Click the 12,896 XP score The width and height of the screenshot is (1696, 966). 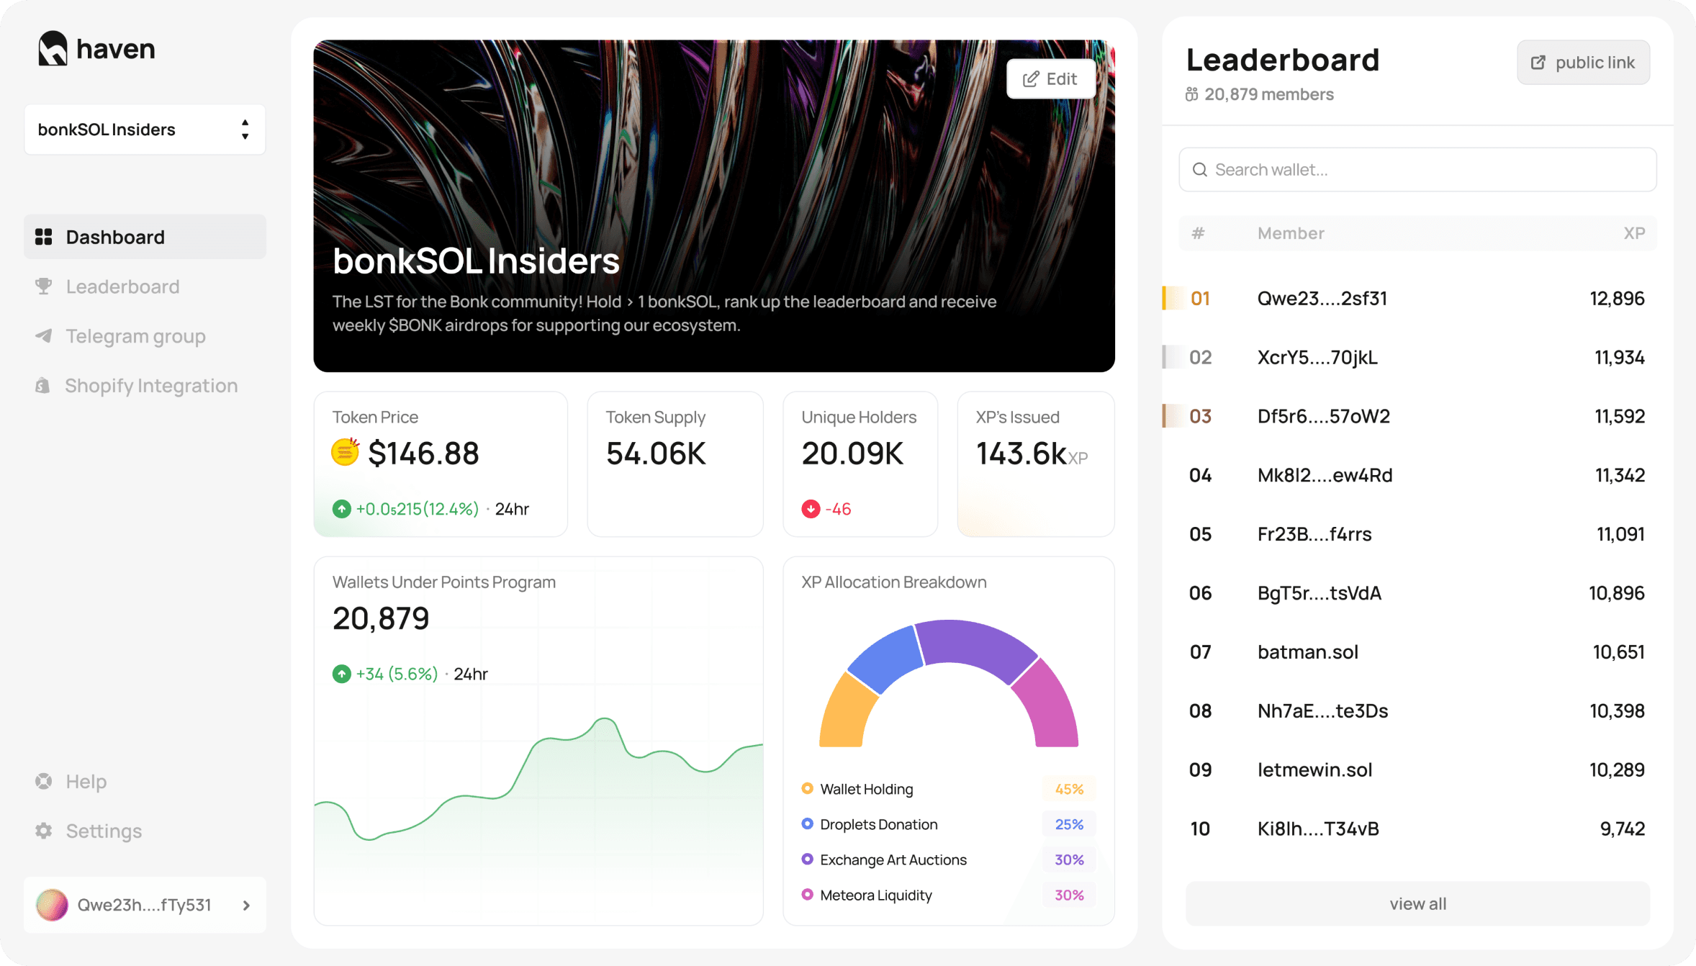pyautogui.click(x=1617, y=298)
